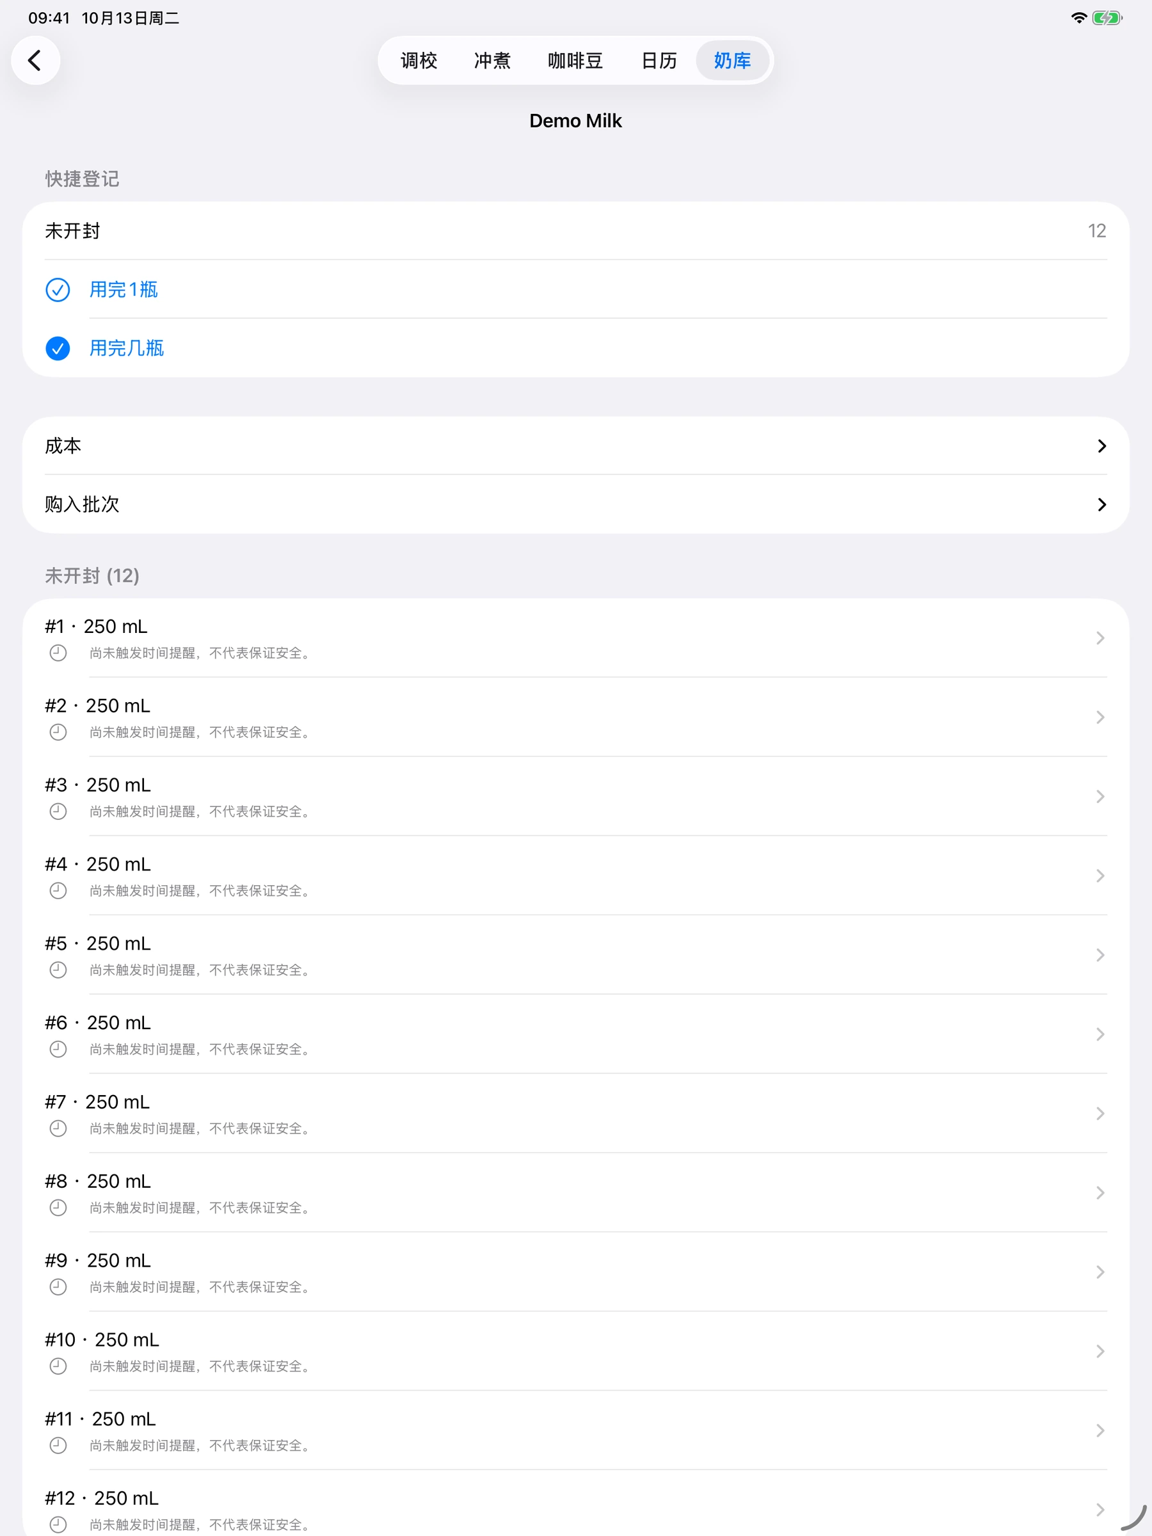The image size is (1152, 1536).
Task: Tap the 用完1瓶 quick log button
Action: click(x=575, y=289)
